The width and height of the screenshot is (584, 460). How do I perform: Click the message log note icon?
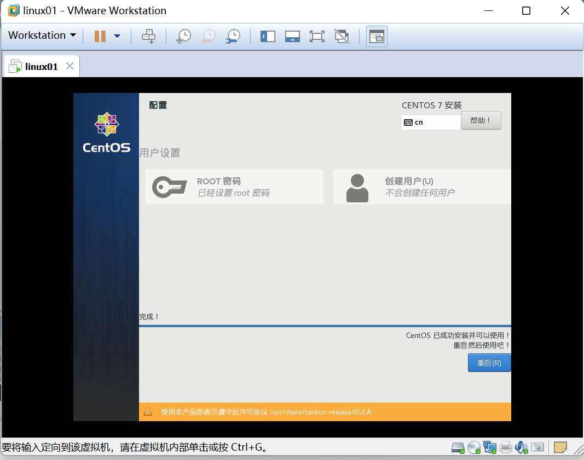click(x=560, y=447)
